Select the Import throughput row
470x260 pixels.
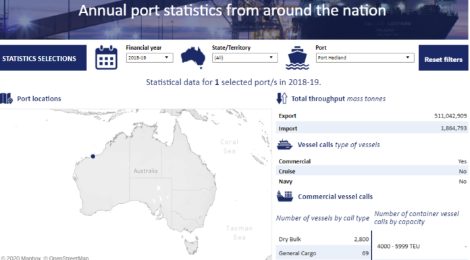click(x=372, y=128)
